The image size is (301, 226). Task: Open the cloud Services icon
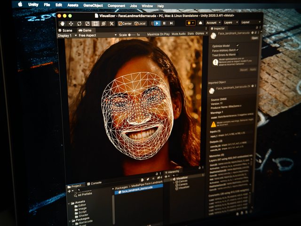click(200, 23)
